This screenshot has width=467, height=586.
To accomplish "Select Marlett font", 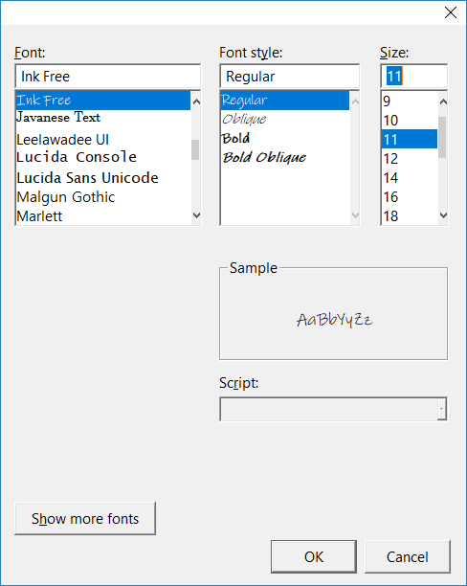I will (x=103, y=216).
